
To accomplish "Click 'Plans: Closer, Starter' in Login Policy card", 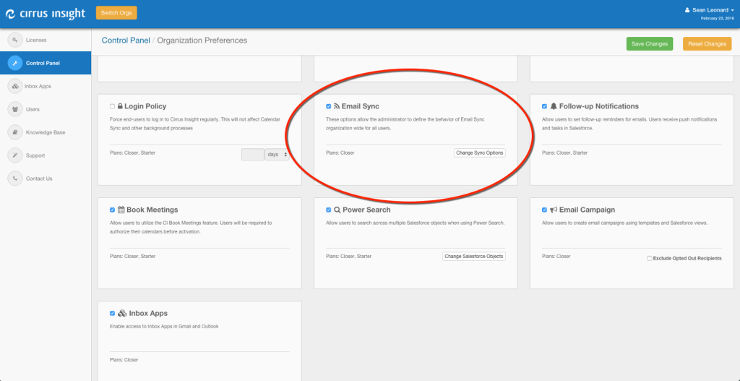I will point(133,153).
